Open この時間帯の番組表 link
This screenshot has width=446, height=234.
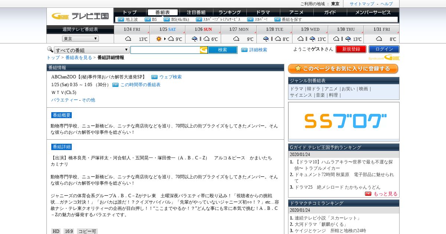(x=140, y=85)
